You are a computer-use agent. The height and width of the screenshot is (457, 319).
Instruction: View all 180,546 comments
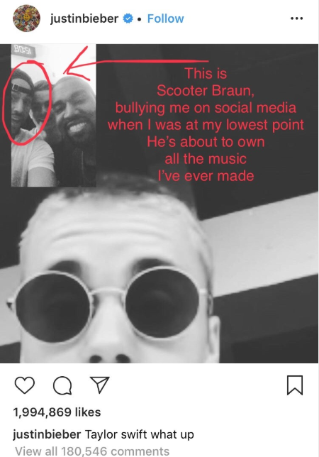[92, 451]
